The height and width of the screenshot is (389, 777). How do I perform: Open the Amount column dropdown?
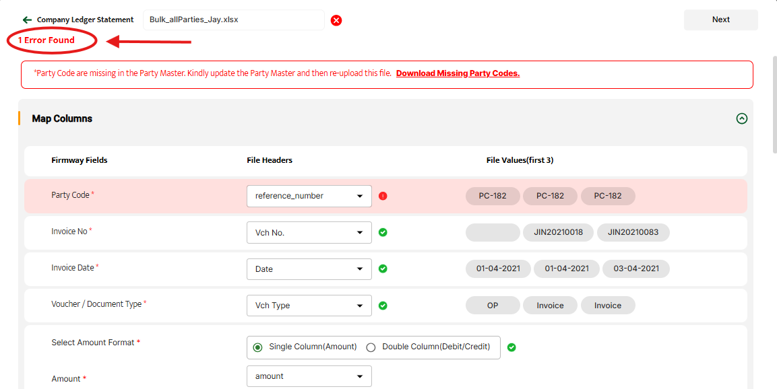309,376
